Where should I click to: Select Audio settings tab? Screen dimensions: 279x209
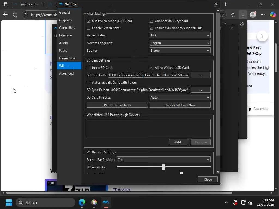(x=69, y=43)
